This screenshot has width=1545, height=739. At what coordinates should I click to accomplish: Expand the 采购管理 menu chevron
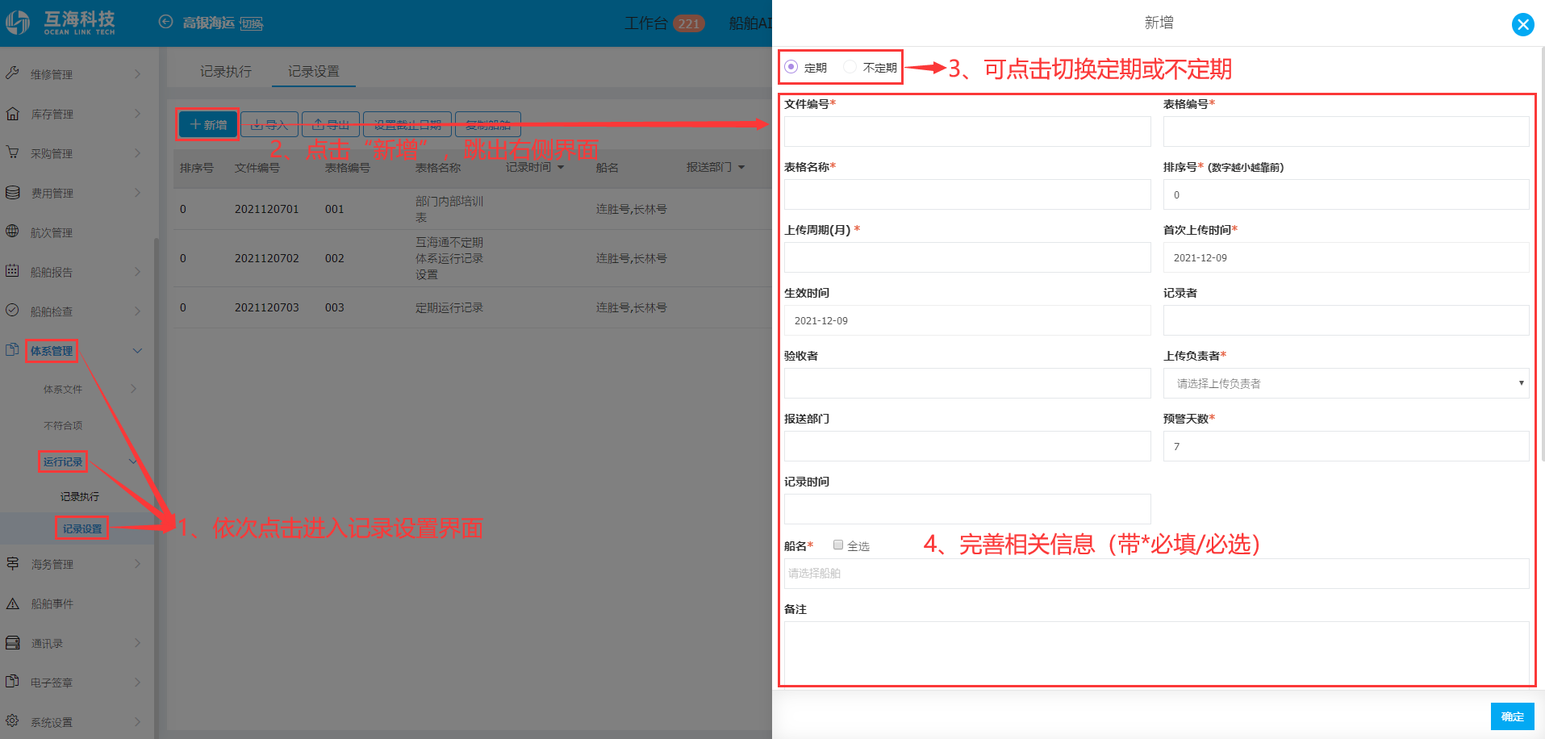[137, 153]
